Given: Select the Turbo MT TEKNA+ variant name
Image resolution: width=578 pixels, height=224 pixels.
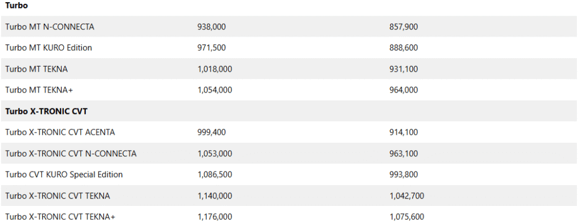Looking at the screenshot, I should pos(39,90).
